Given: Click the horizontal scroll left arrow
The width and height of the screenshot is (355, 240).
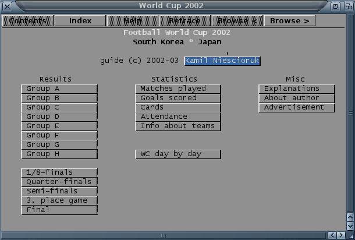Looking at the screenshot, I should [332, 235].
